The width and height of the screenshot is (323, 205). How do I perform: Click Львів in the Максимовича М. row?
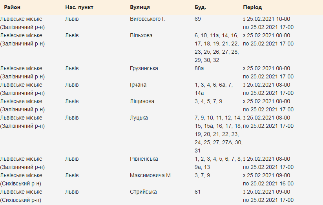pyautogui.click(x=72, y=175)
